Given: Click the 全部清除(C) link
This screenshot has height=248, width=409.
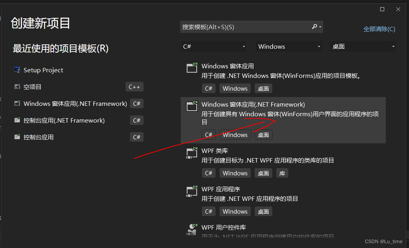Looking at the screenshot, I should point(379,29).
